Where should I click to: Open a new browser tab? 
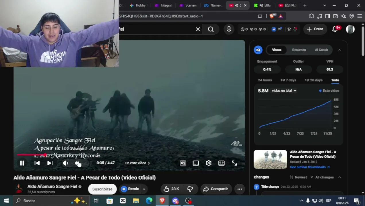(305, 5)
